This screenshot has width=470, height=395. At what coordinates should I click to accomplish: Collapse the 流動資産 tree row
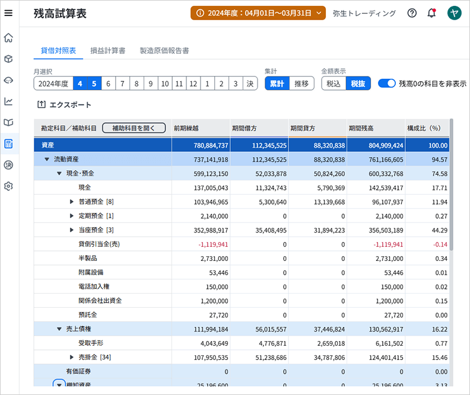pyautogui.click(x=47, y=160)
